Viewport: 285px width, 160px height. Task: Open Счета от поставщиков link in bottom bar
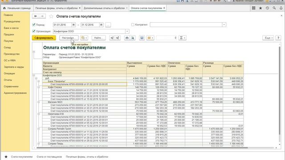pyautogui.click(x=49, y=156)
